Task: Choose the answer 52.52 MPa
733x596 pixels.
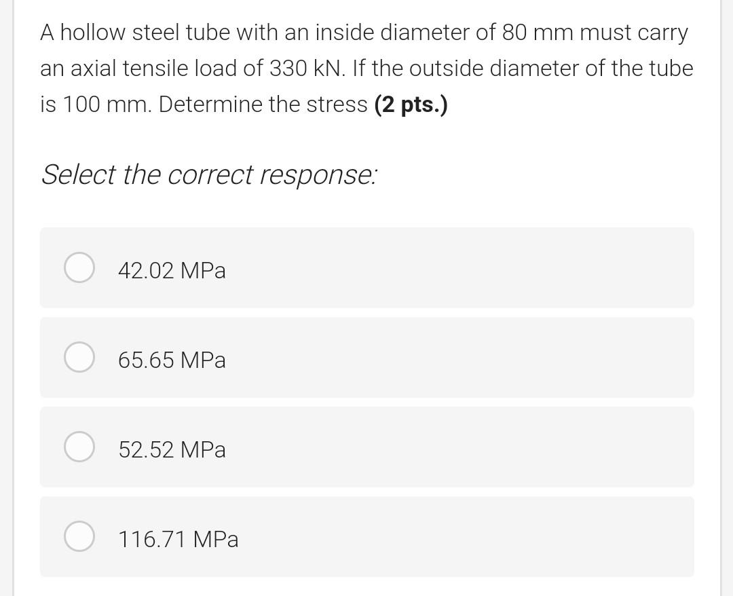Action: pyautogui.click(x=172, y=449)
